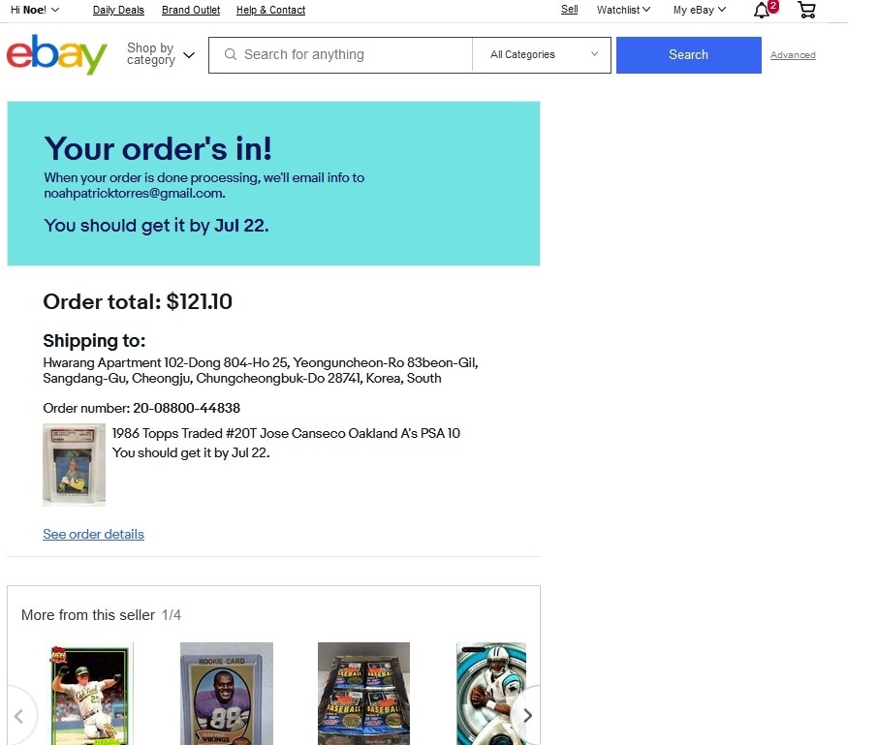The width and height of the screenshot is (877, 745).
Task: Open the Jose Canseco PSA 10 card thumbnail
Action: (x=74, y=465)
